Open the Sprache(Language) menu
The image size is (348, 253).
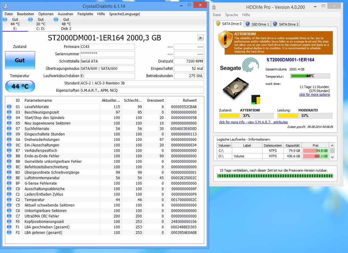pyautogui.click(x=125, y=14)
